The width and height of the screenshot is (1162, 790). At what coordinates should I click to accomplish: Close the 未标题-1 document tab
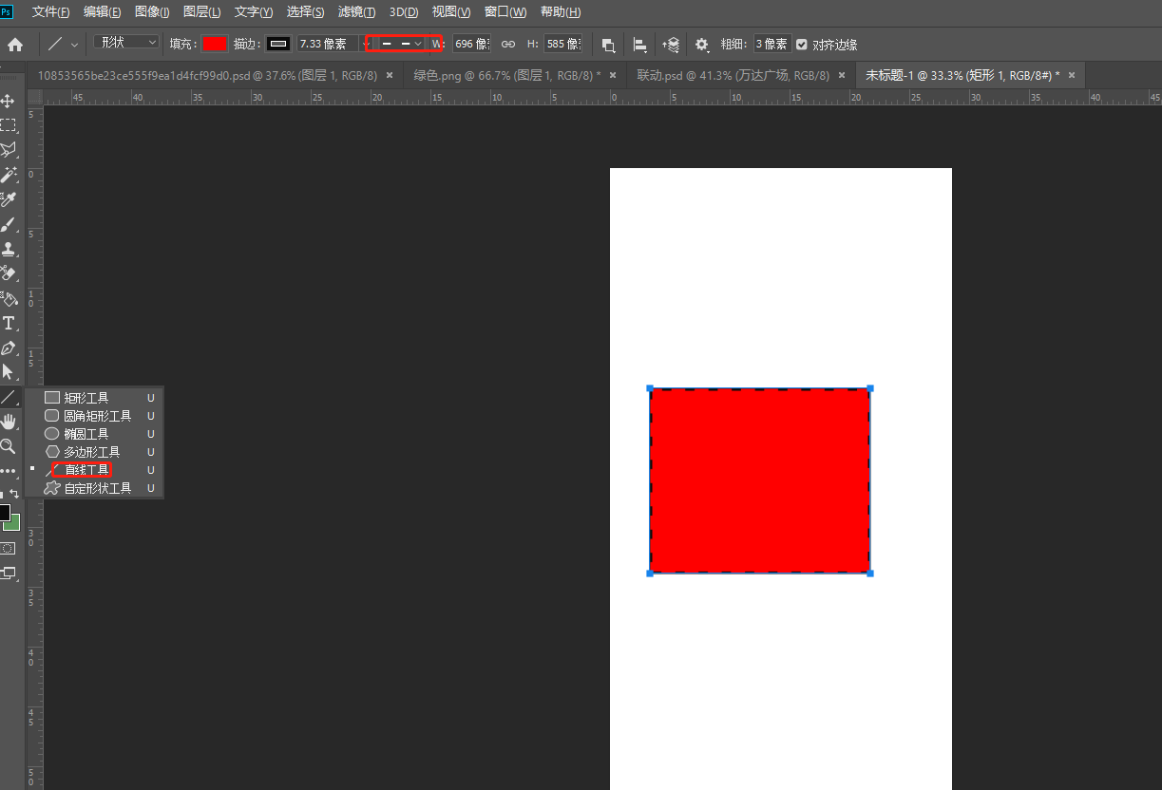click(x=1073, y=75)
